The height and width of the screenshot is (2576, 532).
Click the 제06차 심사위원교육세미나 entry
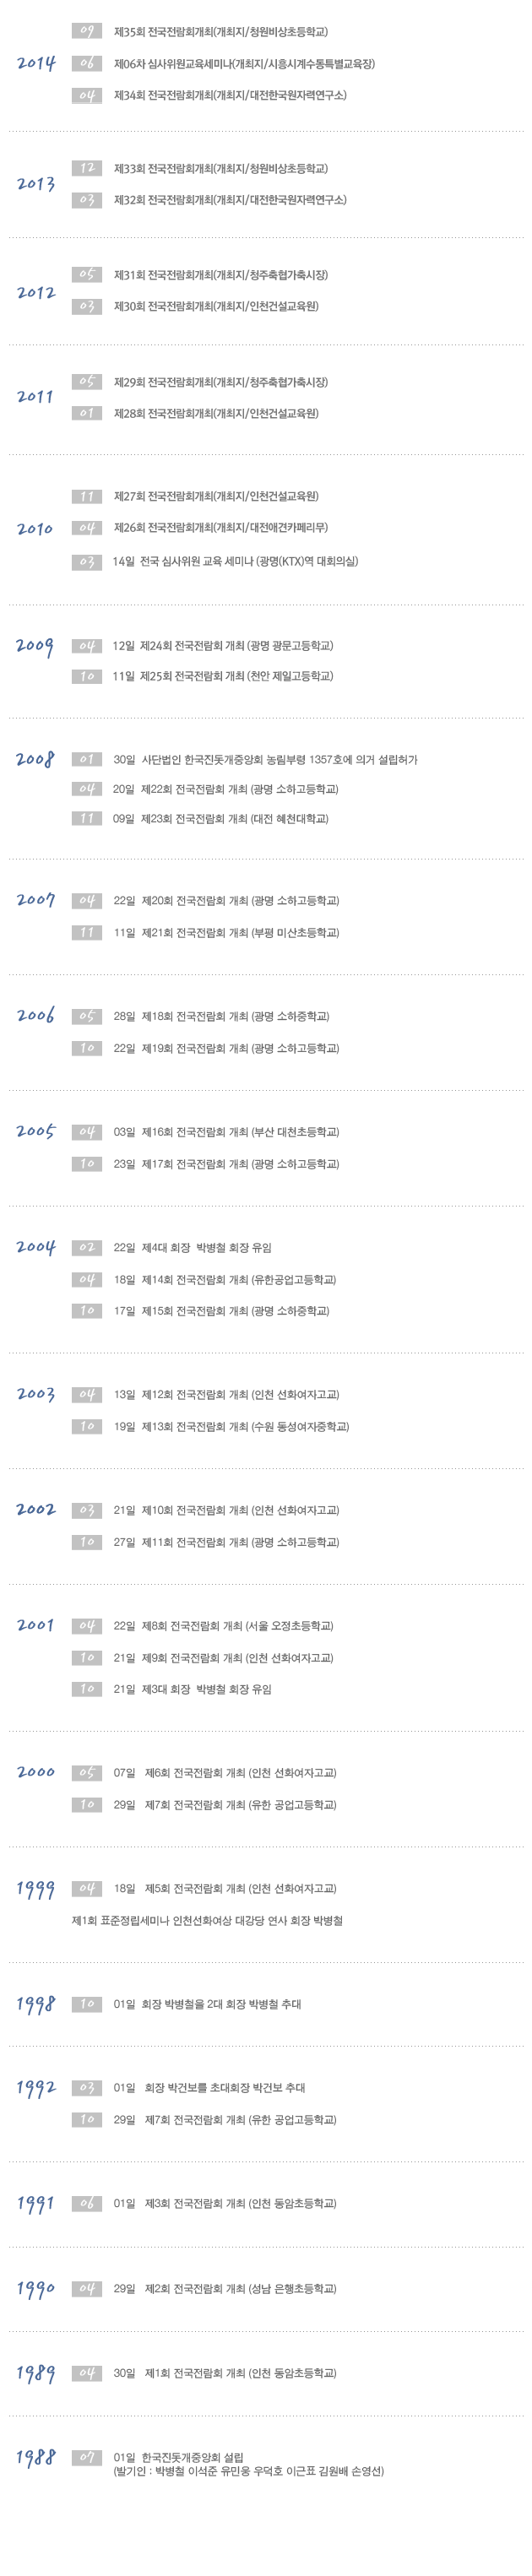244,64
